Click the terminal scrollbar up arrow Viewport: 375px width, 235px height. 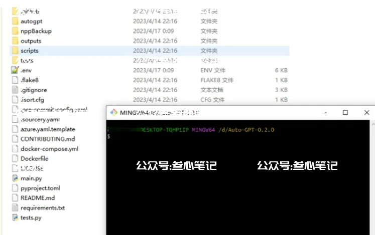click(373, 124)
